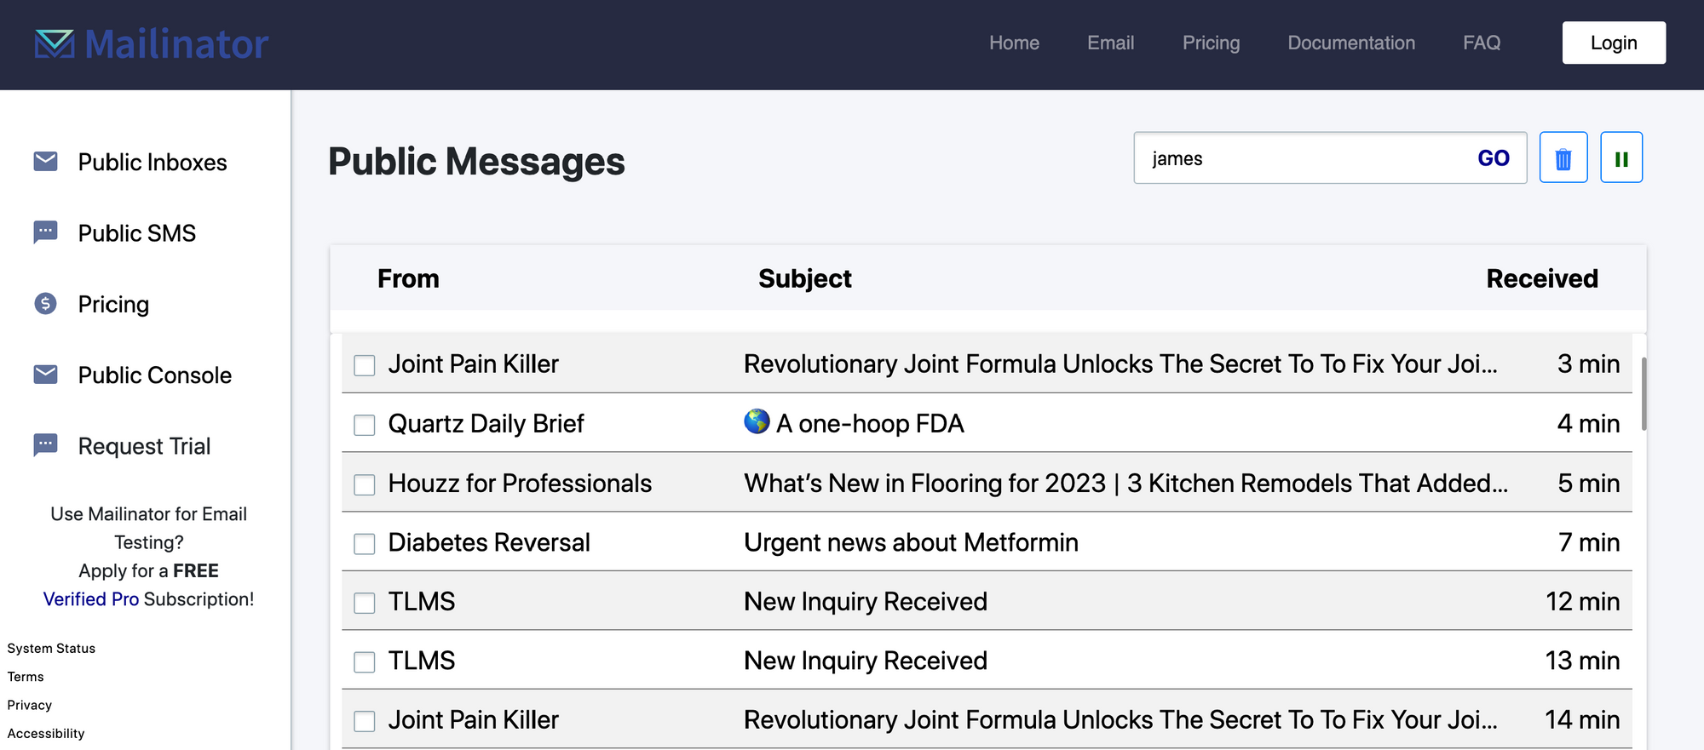The width and height of the screenshot is (1704, 750).
Task: Open FAQ in the top navigation
Action: tap(1482, 43)
